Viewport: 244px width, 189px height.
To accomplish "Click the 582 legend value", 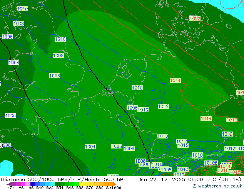I will point(100,187).
